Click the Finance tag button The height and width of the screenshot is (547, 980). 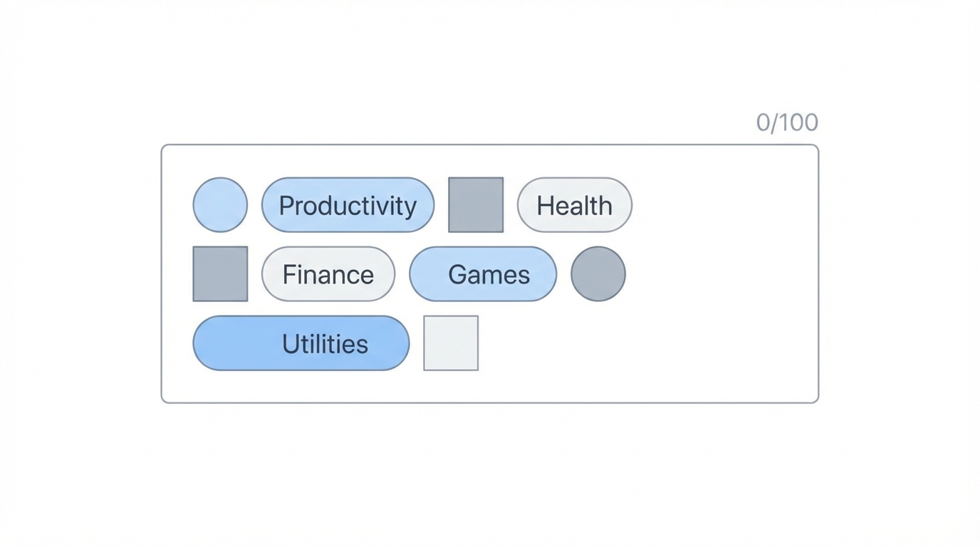[x=328, y=274]
